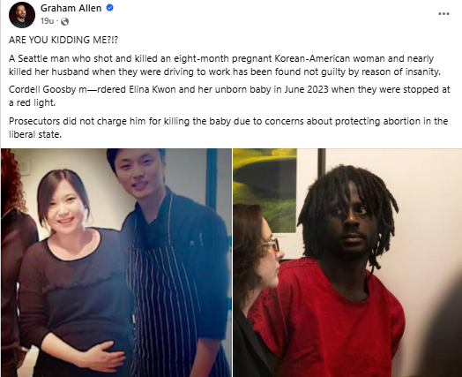Image resolution: width=462 pixels, height=377 pixels.
Task: Click the woman wearing glasses in the right photo
Action: point(257,266)
